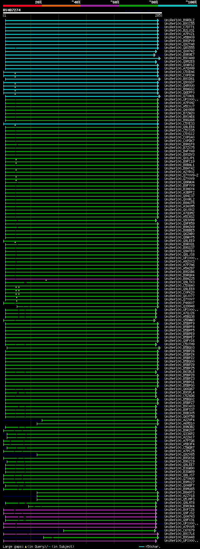
Task: Click the cyan ~100% identity legend segment
Action: [177, 6]
